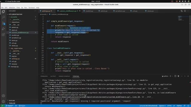
Task: Open Manage gear menu
Action: pos(3,101)
